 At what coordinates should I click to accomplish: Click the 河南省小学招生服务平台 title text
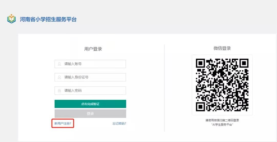point(48,19)
